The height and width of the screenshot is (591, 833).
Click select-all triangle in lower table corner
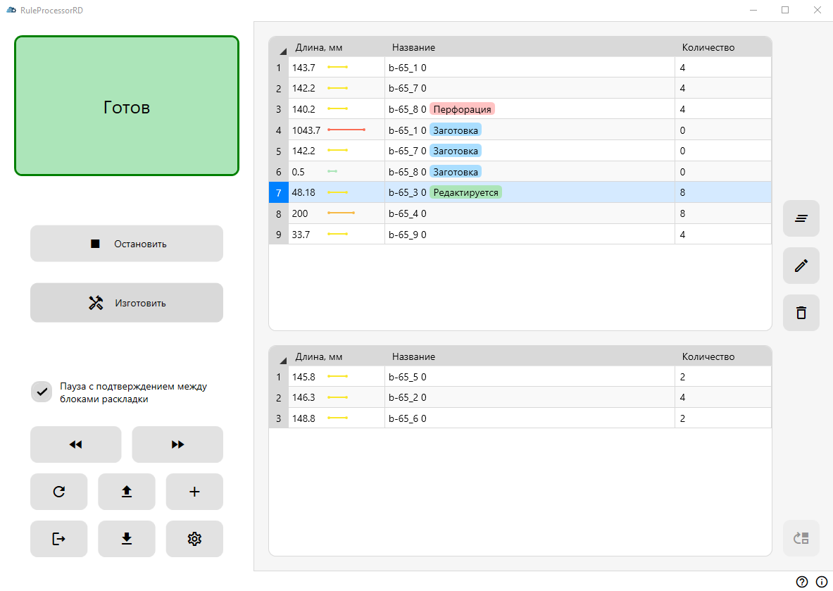(282, 359)
